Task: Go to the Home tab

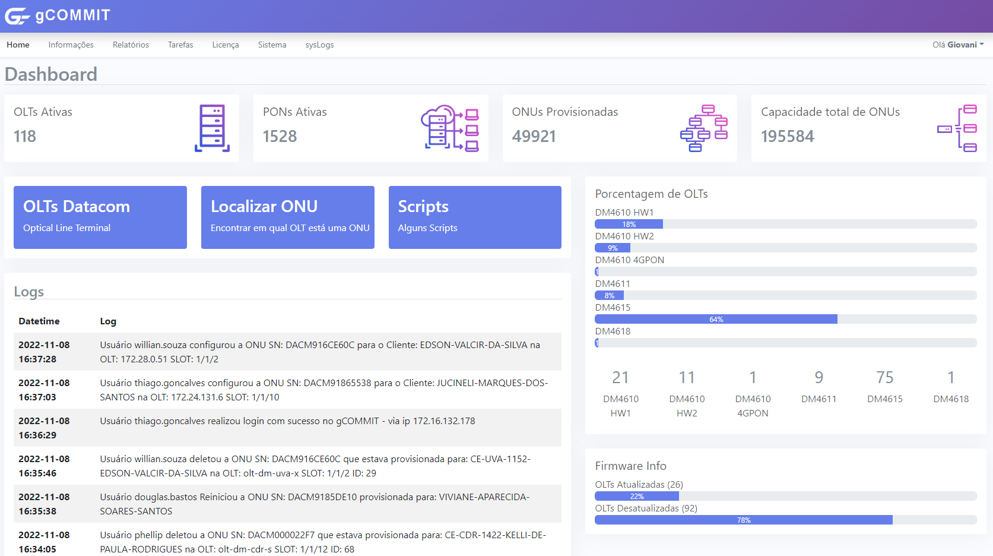Action: pos(18,45)
